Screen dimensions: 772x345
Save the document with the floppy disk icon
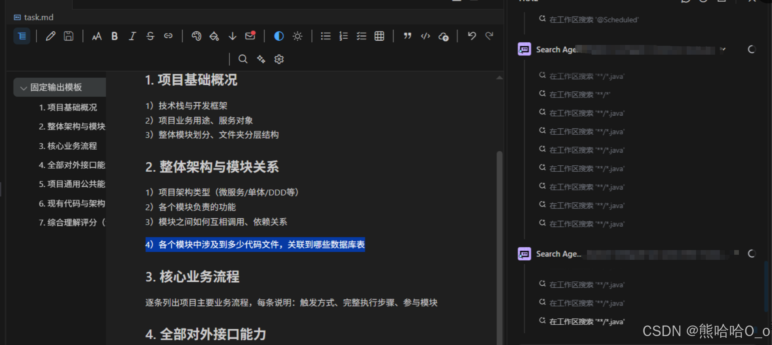pyautogui.click(x=68, y=36)
